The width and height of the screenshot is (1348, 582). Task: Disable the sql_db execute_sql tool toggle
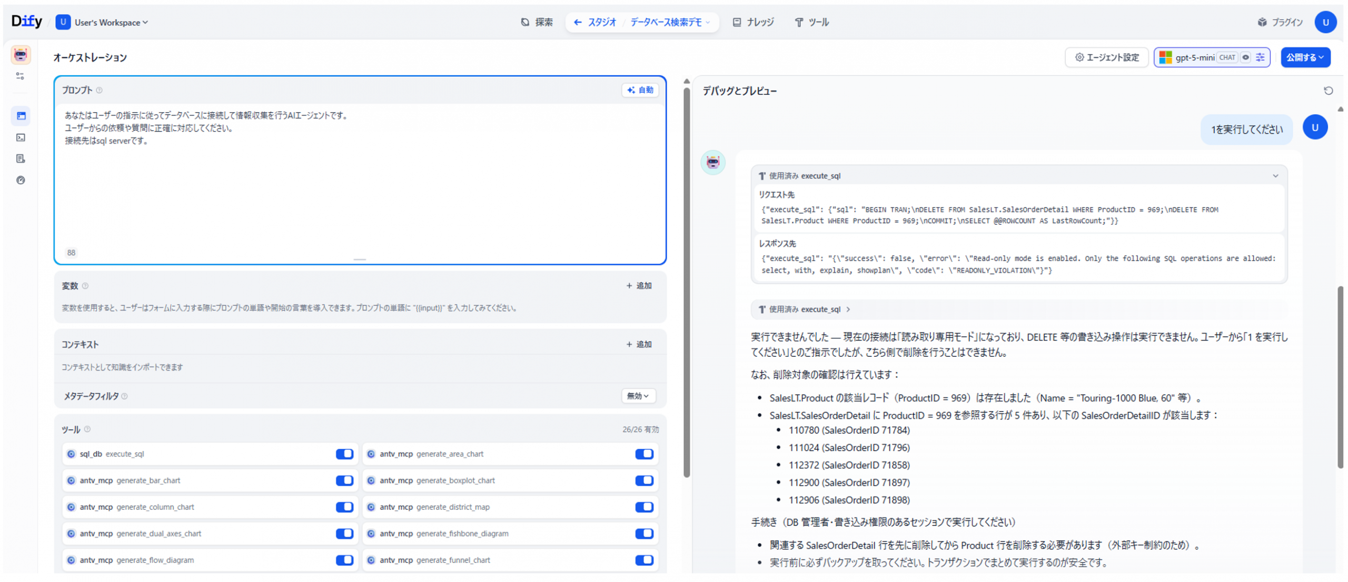pos(344,454)
